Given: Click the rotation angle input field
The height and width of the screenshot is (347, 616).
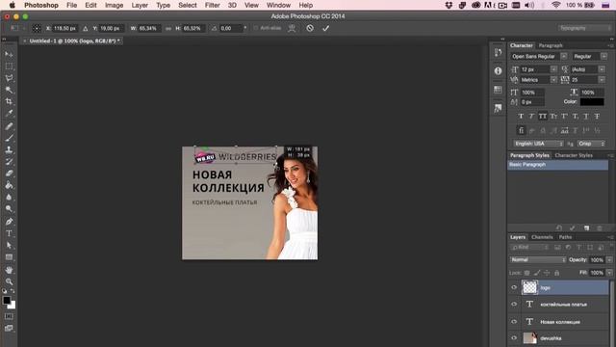Looking at the screenshot, I should coord(231,28).
